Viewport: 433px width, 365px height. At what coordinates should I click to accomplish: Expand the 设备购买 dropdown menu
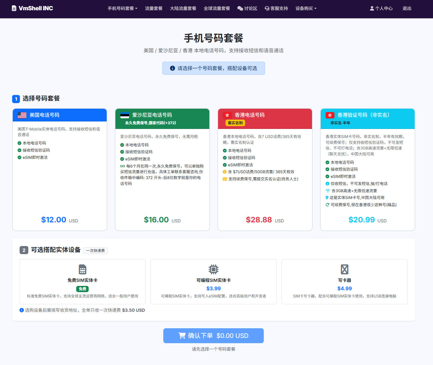306,8
